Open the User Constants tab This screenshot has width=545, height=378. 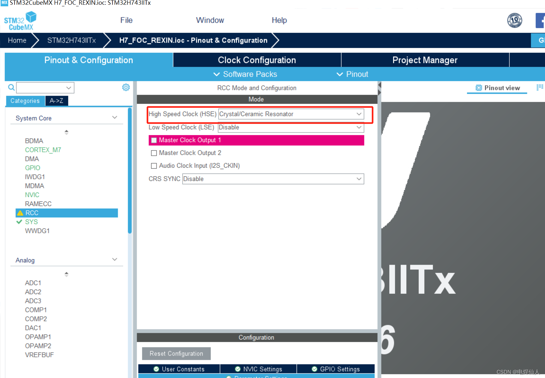pos(179,369)
